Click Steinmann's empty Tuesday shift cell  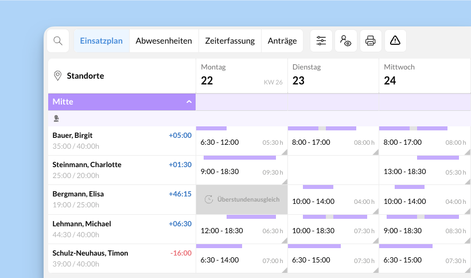[x=333, y=170]
